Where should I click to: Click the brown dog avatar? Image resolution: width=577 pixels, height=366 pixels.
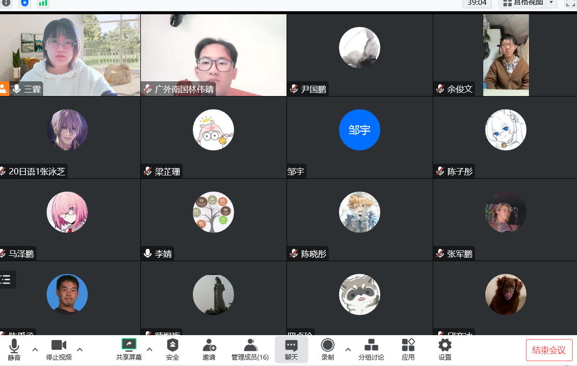(506, 294)
